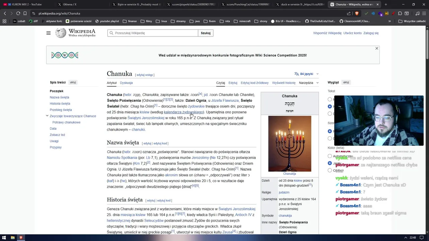The height and width of the screenshot is (241, 429).
Task: Open the site settings icon in address bar
Action: pos(34,13)
